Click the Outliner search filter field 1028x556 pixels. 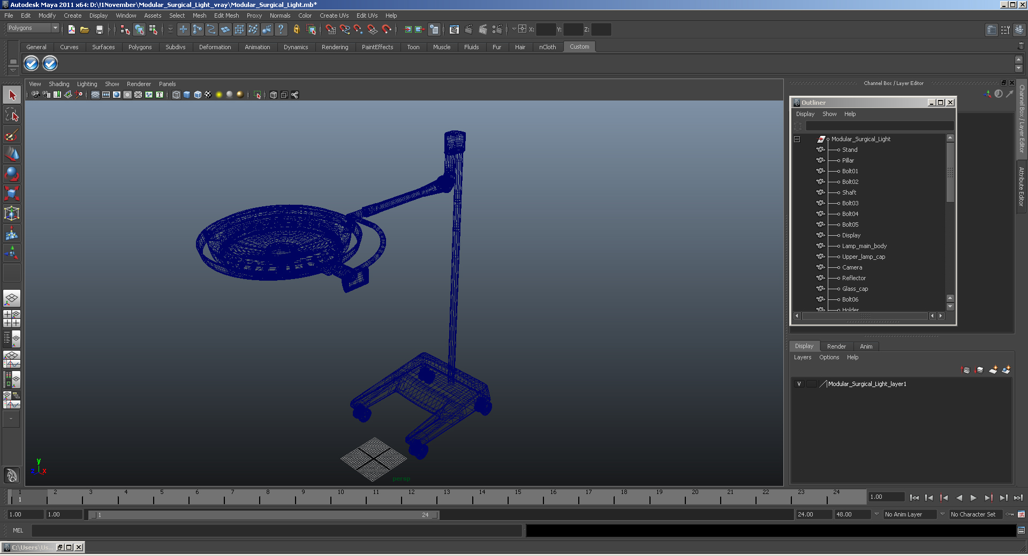(x=879, y=126)
